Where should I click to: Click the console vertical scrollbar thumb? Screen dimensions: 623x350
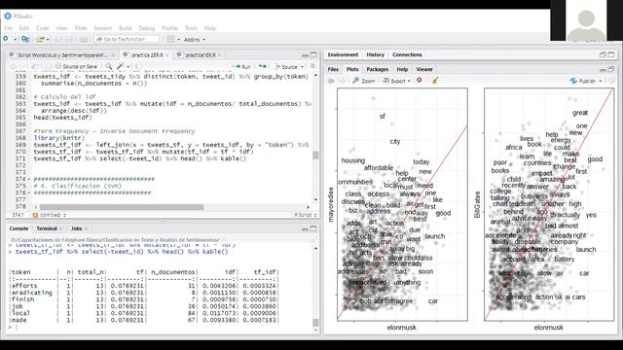click(315, 322)
